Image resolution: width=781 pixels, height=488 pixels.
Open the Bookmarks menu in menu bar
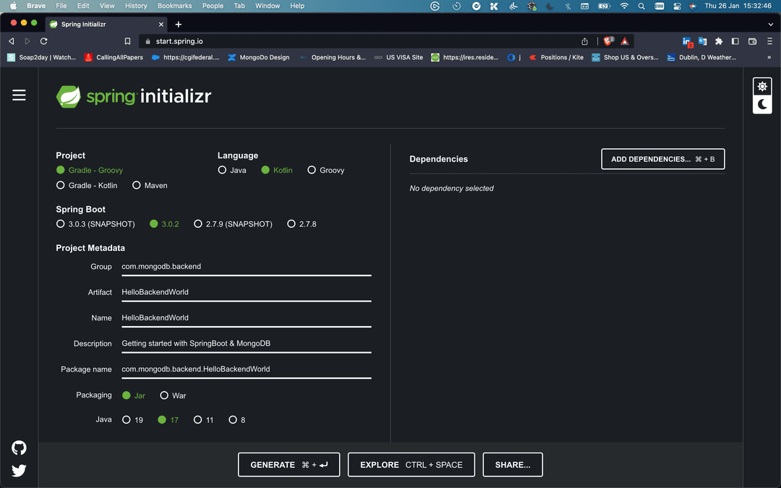174,6
